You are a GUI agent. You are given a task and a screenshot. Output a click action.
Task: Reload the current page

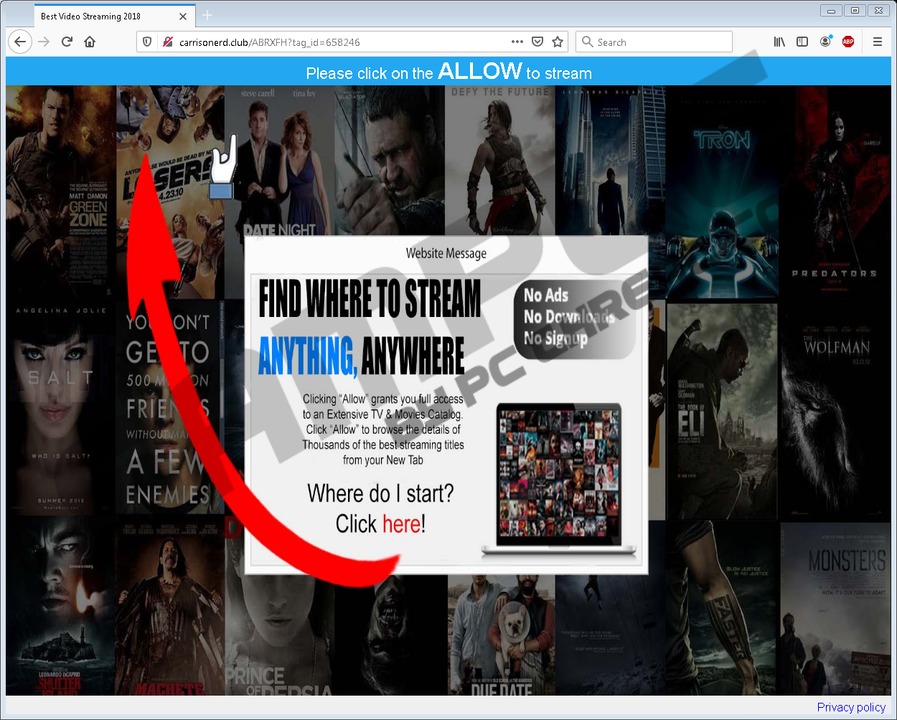pos(67,42)
